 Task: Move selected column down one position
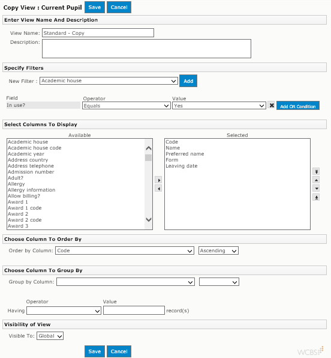tap(316, 189)
